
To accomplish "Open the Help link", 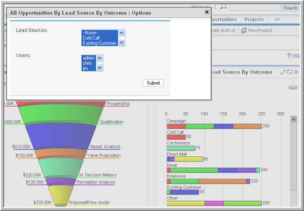I will (x=295, y=55).
